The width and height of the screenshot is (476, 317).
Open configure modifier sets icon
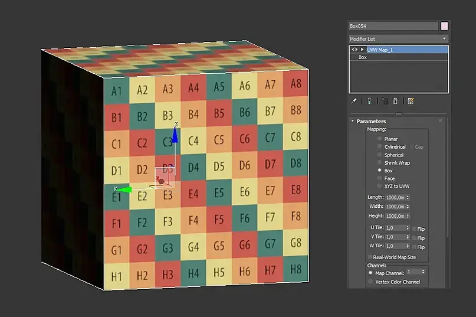[x=411, y=101]
